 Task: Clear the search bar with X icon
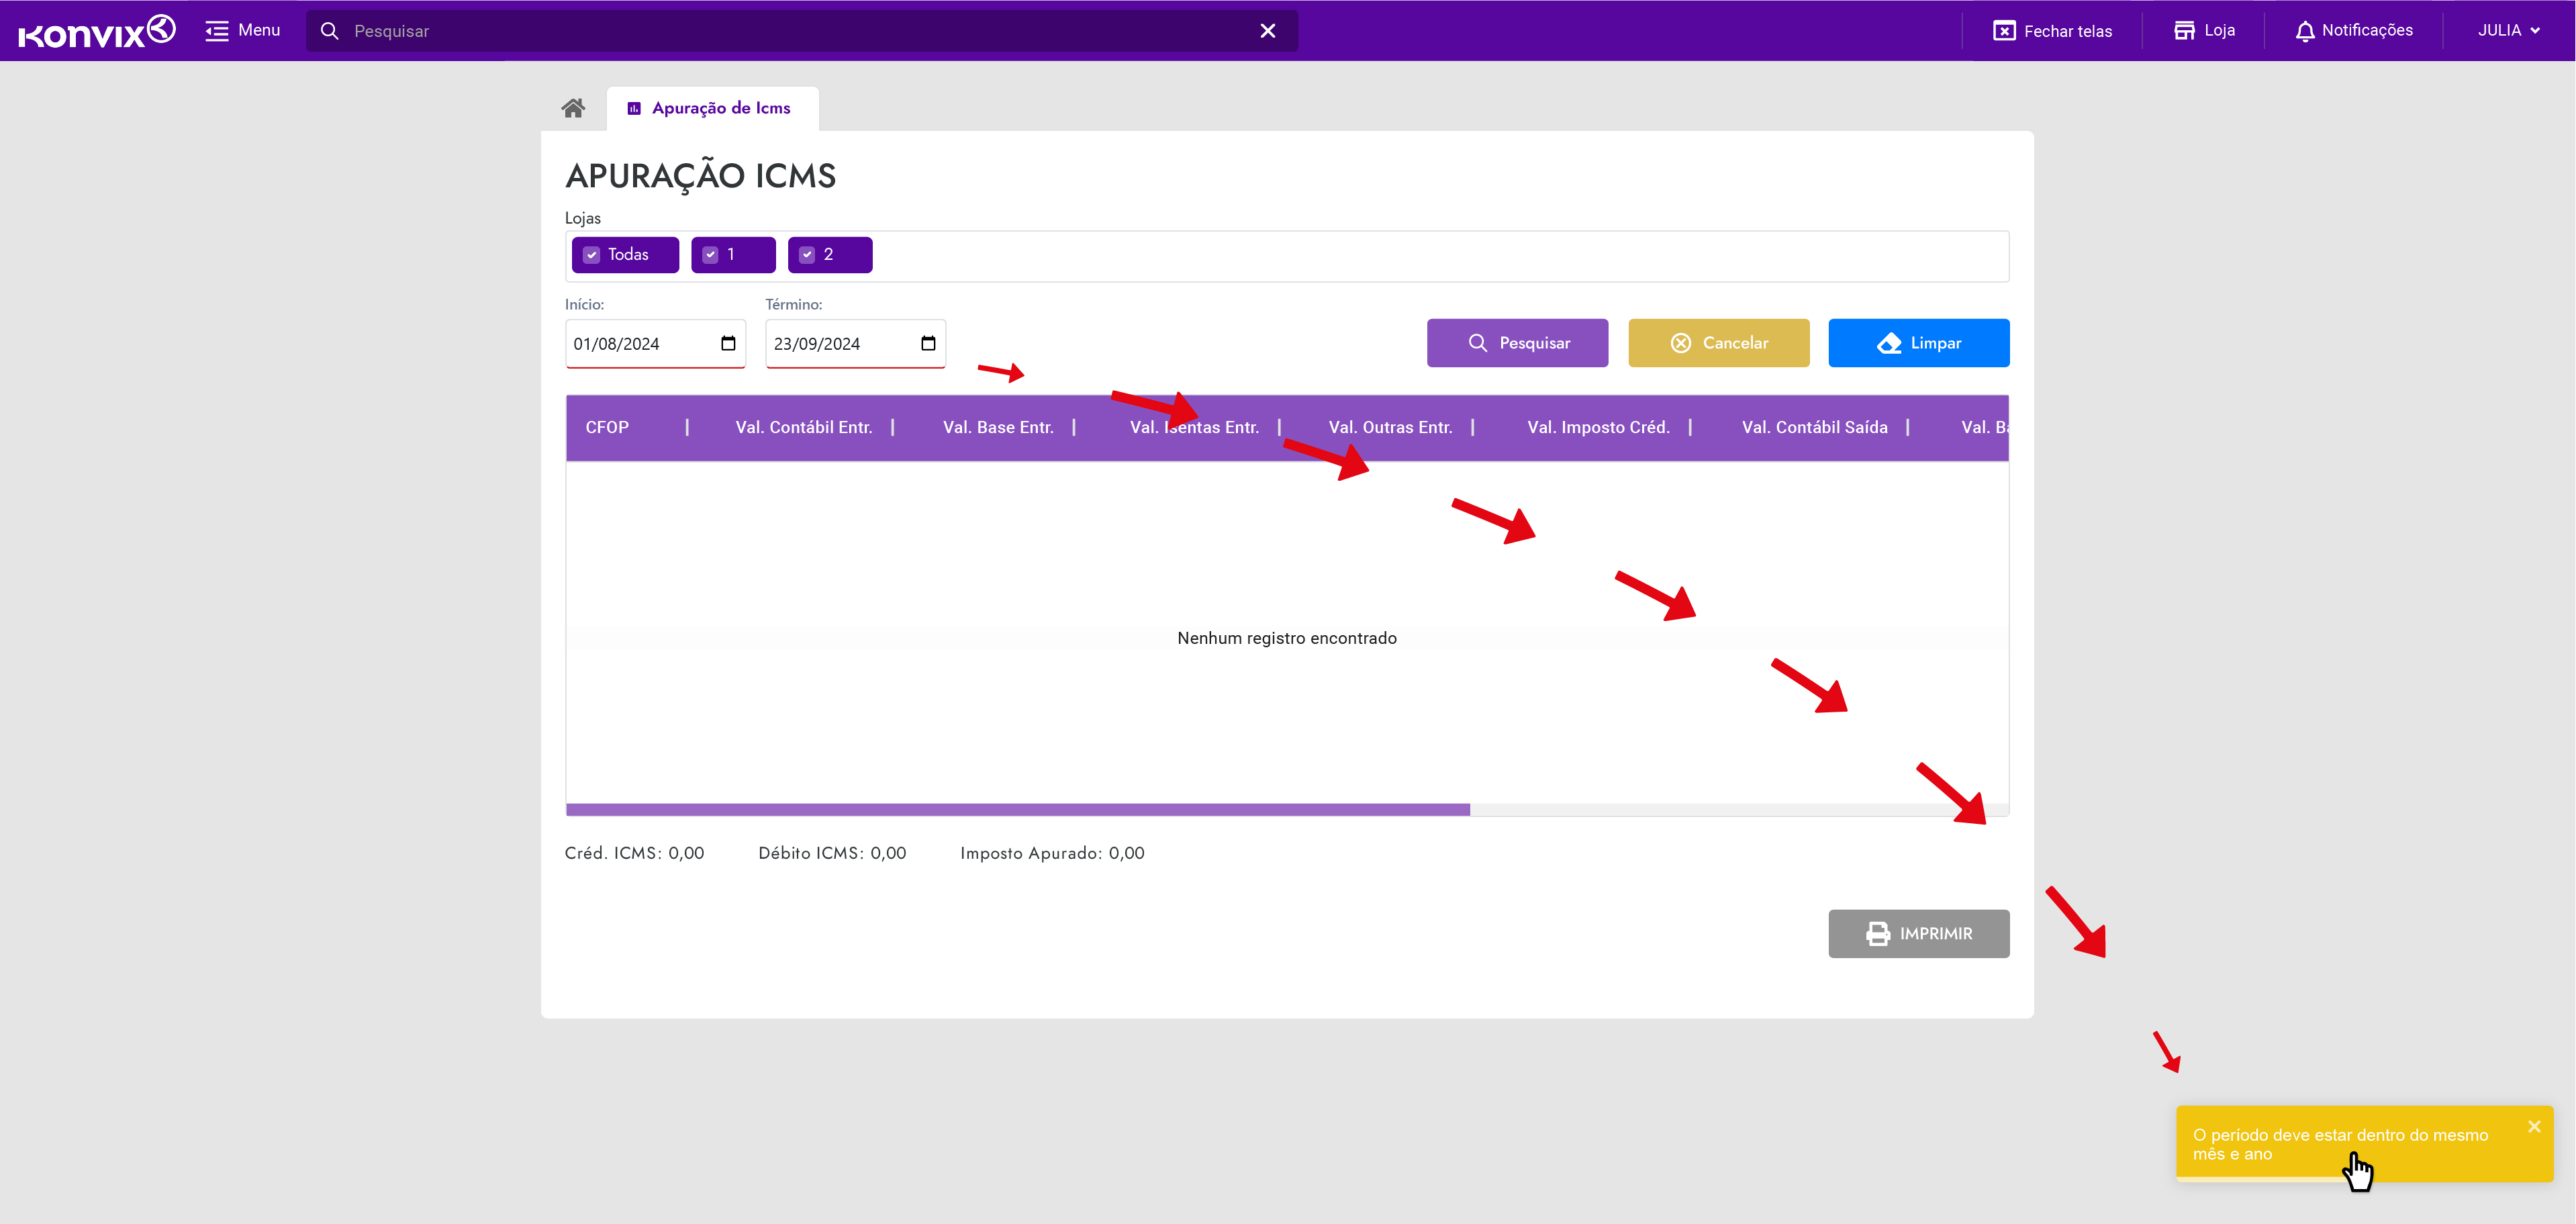tap(1267, 31)
